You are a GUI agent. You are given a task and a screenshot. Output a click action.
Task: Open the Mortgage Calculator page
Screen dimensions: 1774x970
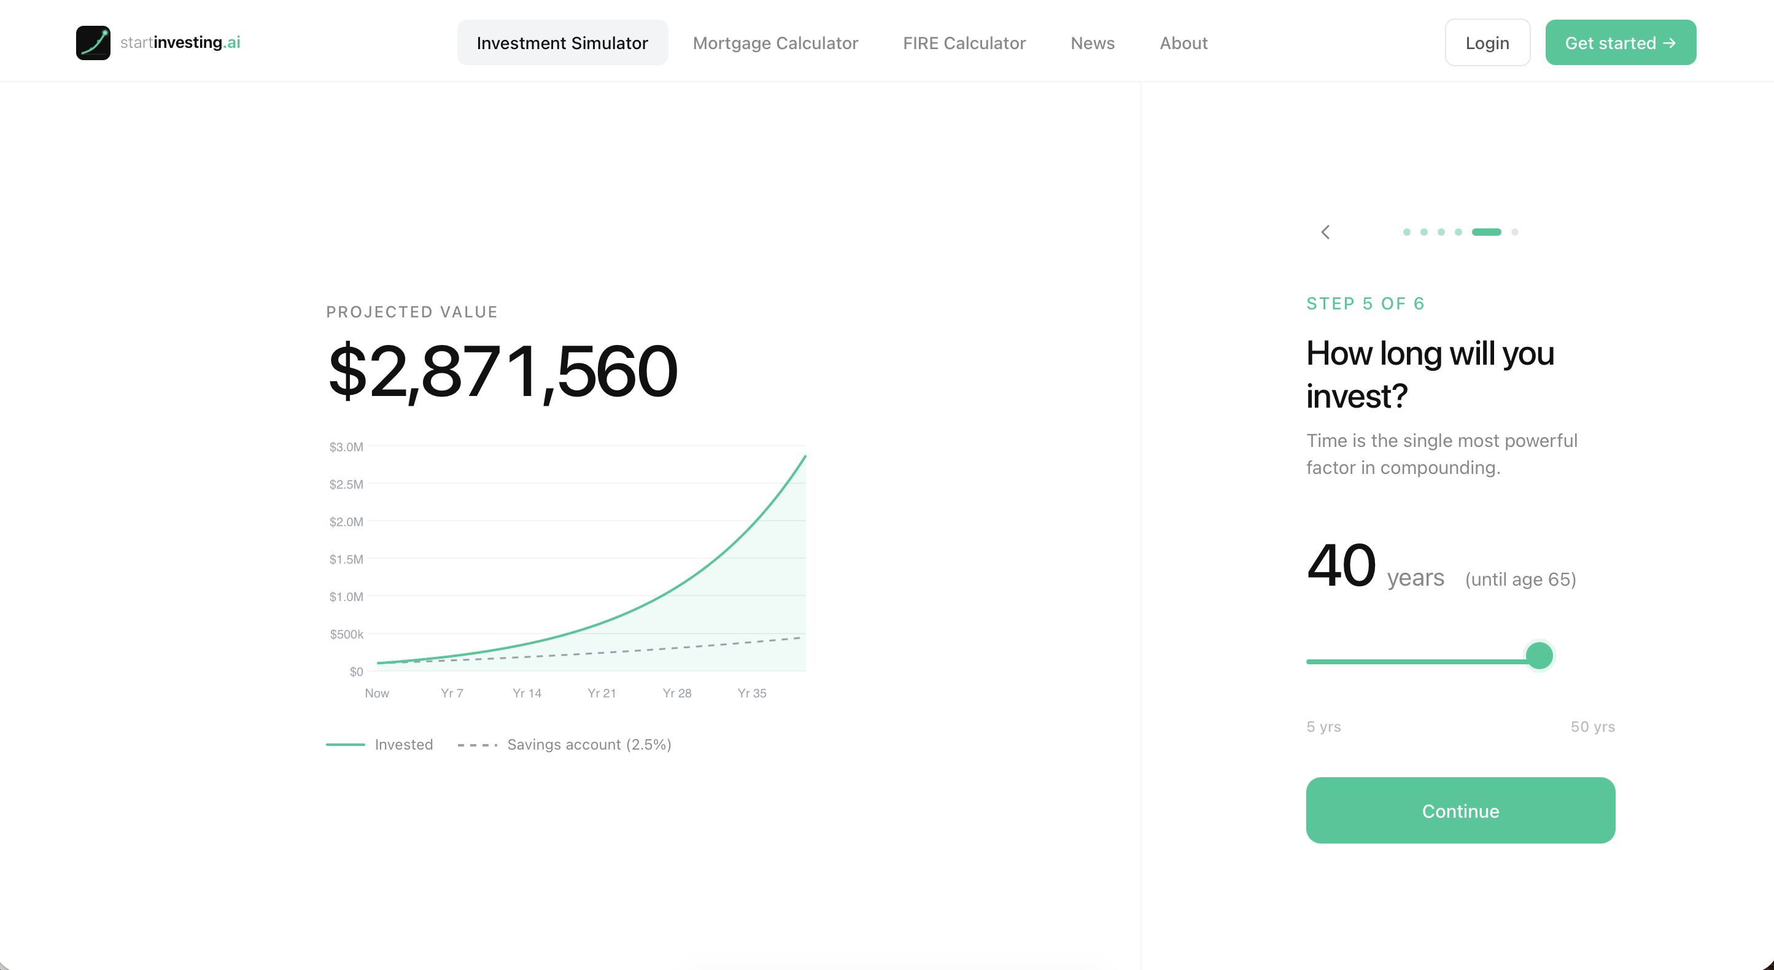(775, 43)
